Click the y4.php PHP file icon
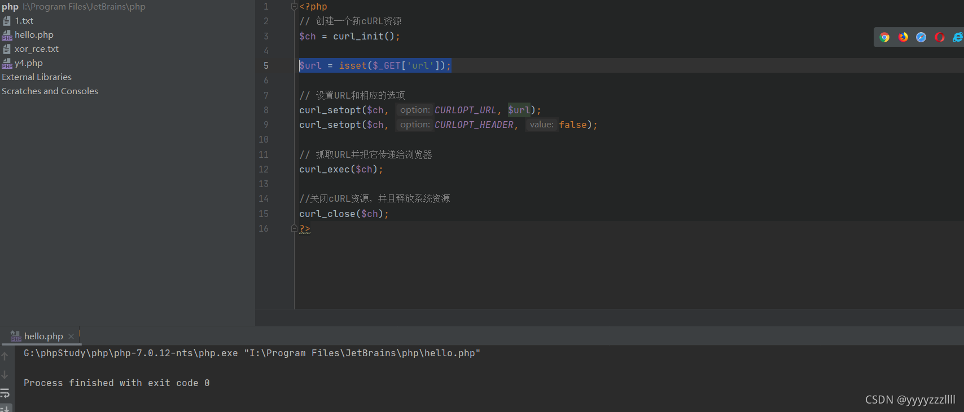Image resolution: width=964 pixels, height=412 pixels. tap(7, 63)
